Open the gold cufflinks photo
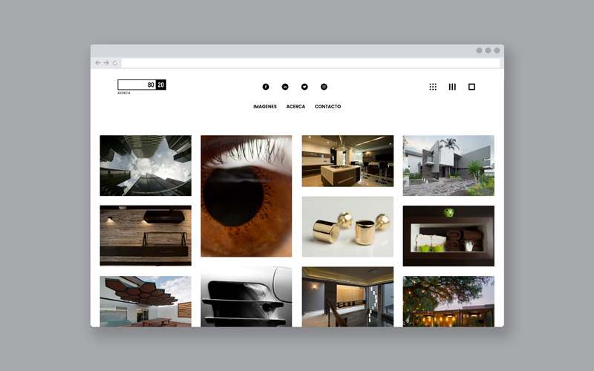 pos(347,226)
